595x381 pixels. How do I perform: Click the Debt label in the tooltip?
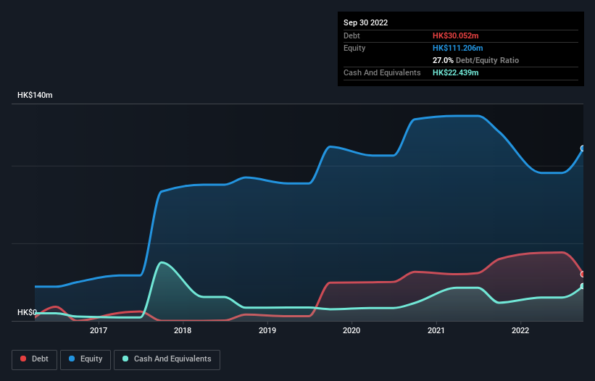click(x=351, y=35)
